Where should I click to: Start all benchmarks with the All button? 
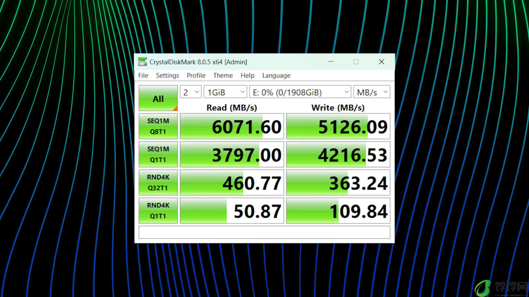point(158,98)
